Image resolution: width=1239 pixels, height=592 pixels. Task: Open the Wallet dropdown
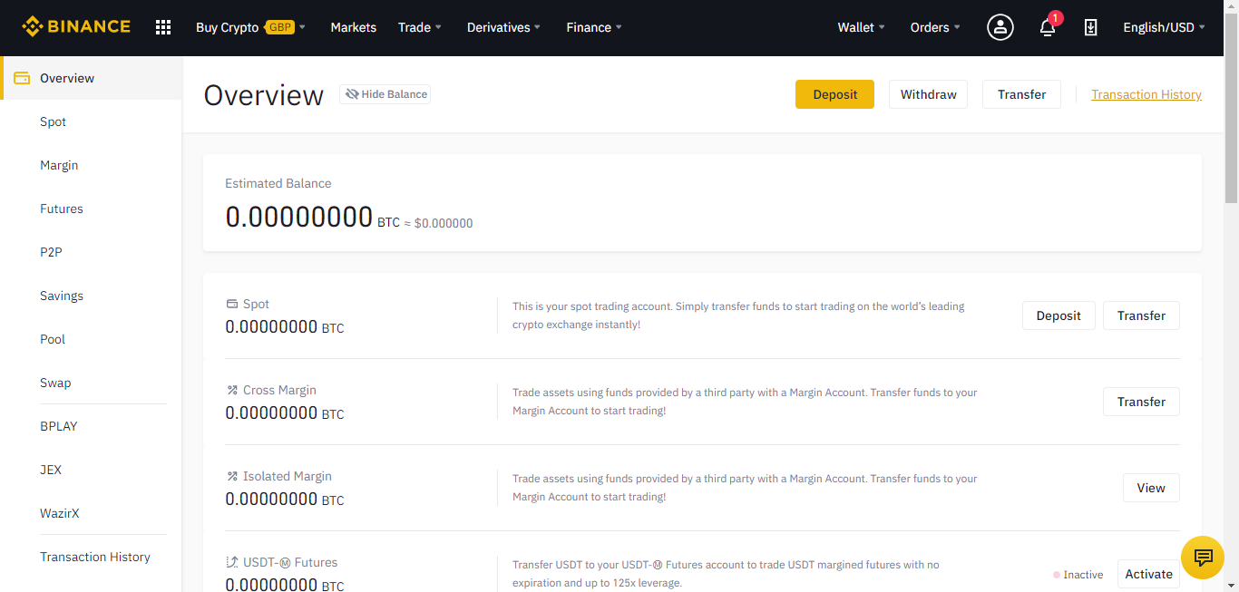click(x=862, y=27)
